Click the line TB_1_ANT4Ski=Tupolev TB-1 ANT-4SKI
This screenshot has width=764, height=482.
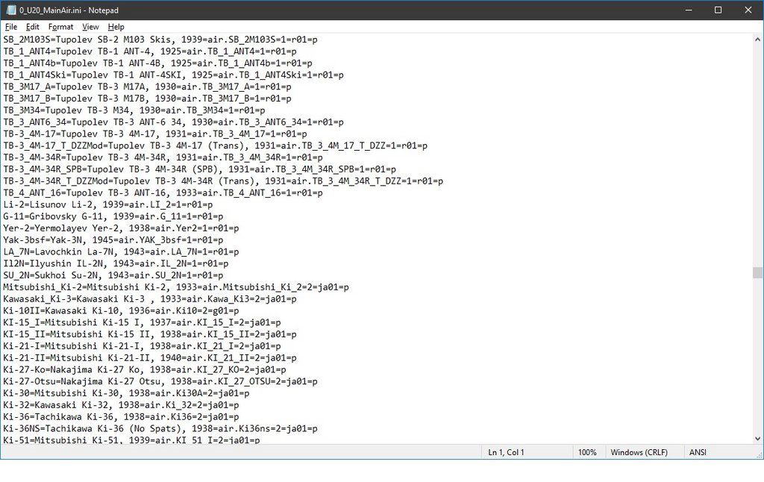click(173, 75)
